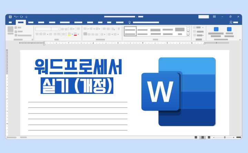Switch to Web Layout view button
This screenshot has height=153, width=248.
(x=209, y=138)
